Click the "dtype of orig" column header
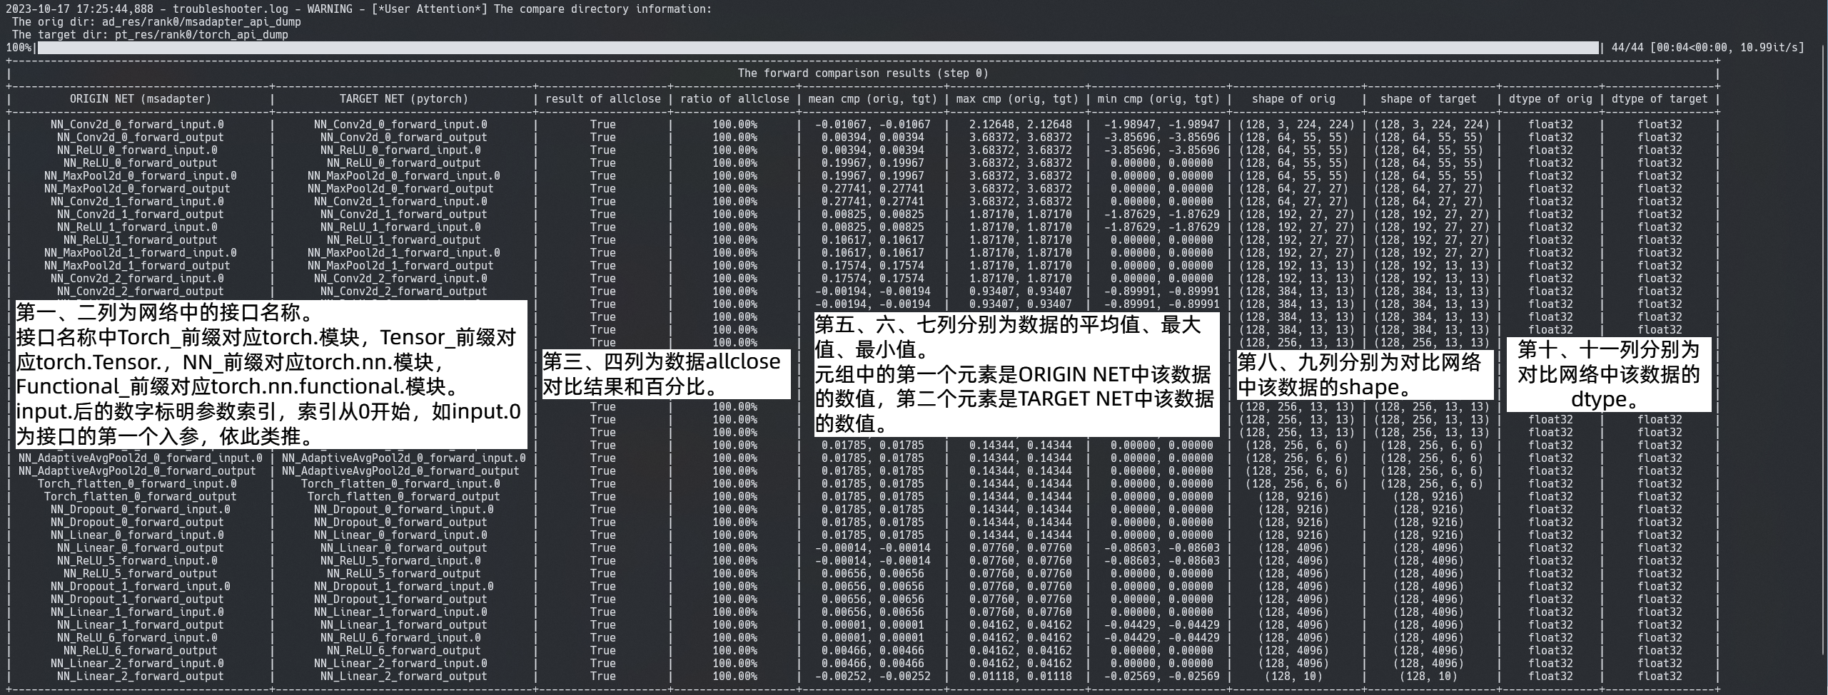The height and width of the screenshot is (695, 1828). click(x=1550, y=99)
